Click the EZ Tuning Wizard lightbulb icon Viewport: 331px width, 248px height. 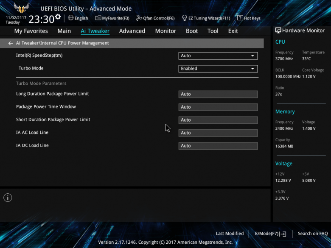184,18
